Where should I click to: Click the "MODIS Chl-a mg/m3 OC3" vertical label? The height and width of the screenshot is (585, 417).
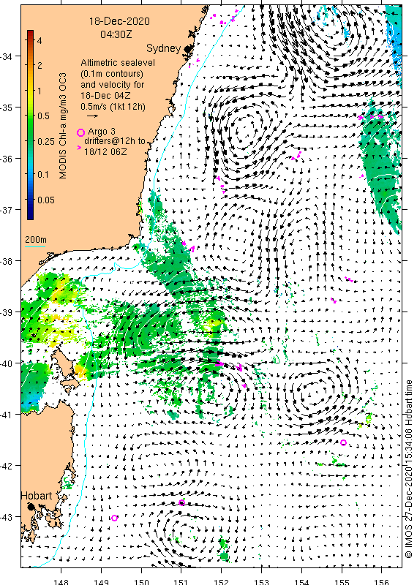[x=62, y=126]
